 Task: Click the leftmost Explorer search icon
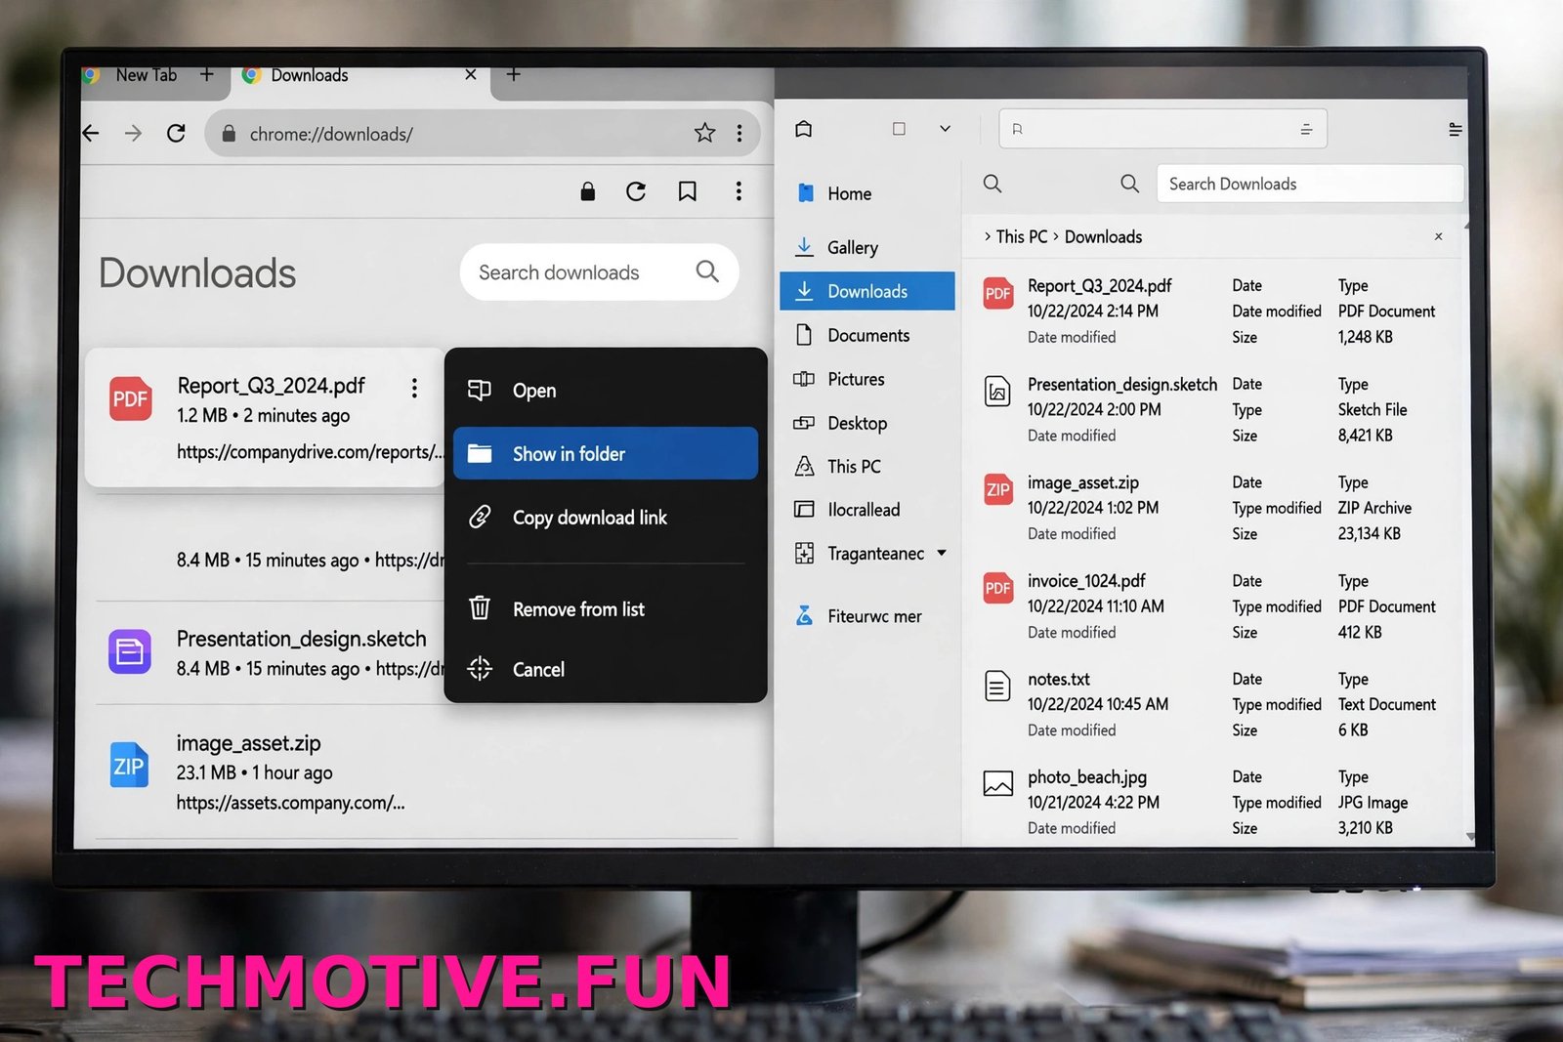pyautogui.click(x=993, y=184)
